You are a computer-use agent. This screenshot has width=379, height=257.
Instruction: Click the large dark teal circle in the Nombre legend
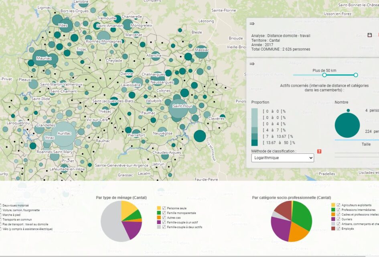pos(347,125)
